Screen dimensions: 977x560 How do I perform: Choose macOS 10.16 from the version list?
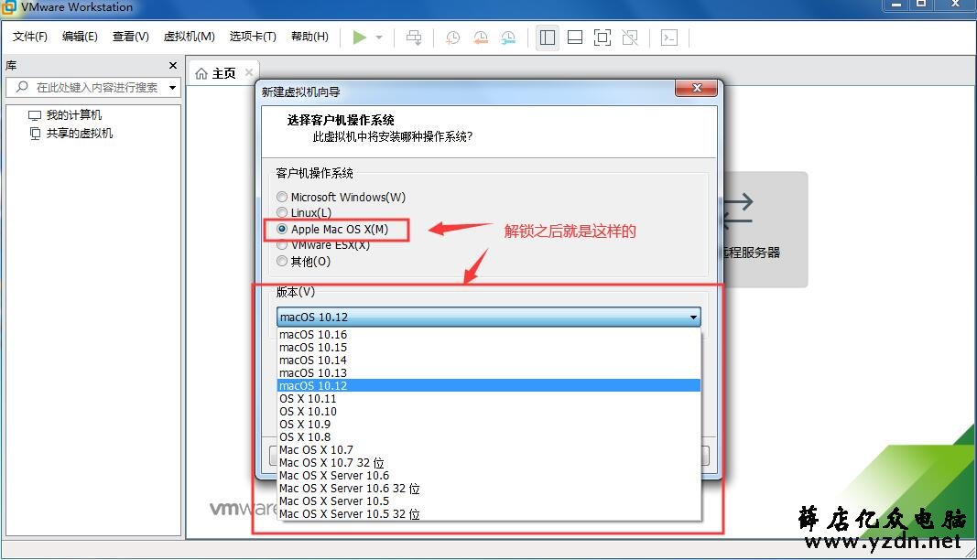pyautogui.click(x=489, y=335)
